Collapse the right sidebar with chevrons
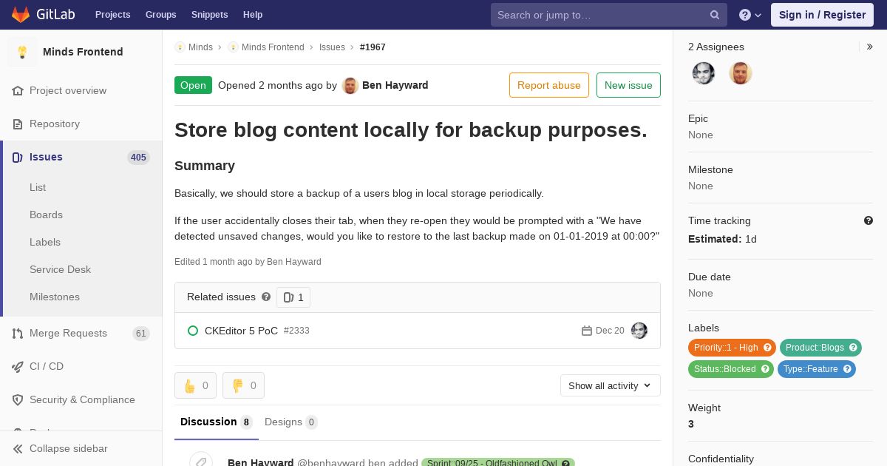The height and width of the screenshot is (466, 887). tap(870, 47)
